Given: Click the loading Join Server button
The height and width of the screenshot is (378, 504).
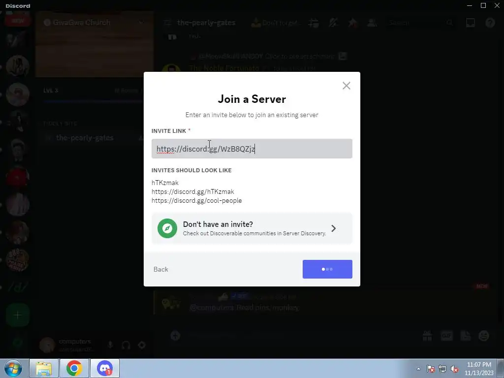Looking at the screenshot, I should (x=327, y=269).
